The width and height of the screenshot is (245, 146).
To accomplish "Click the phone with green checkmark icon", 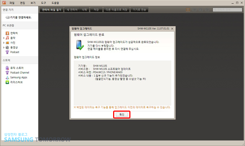I will tap(80, 45).
